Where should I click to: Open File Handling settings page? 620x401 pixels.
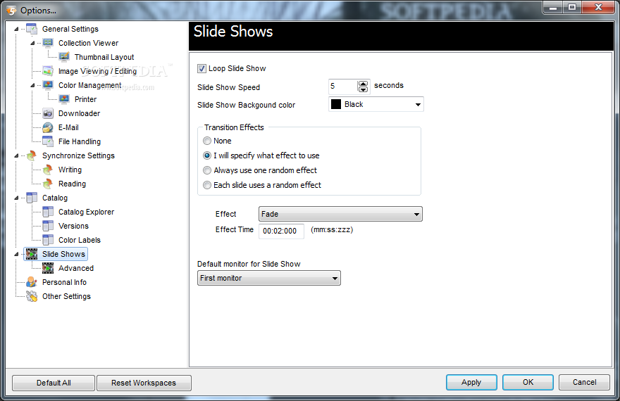click(80, 141)
